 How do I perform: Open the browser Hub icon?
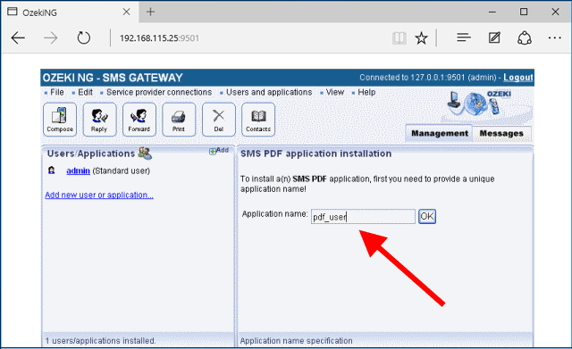pos(464,37)
